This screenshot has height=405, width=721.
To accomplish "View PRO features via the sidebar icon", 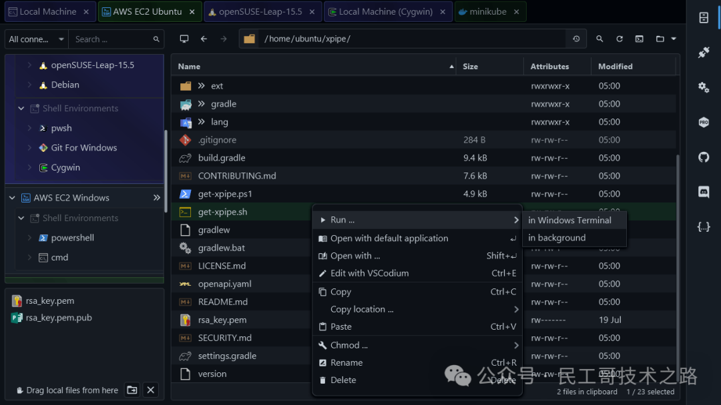I will 703,122.
